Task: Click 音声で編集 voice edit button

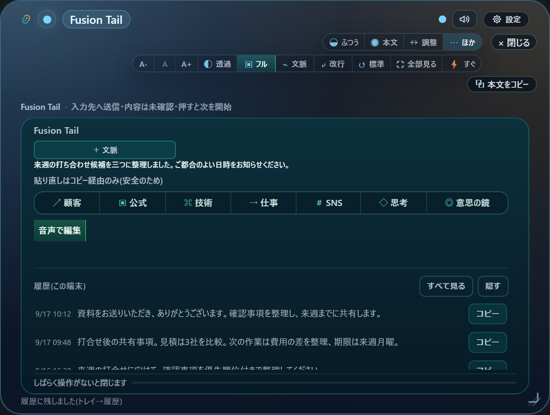Action: (x=60, y=231)
